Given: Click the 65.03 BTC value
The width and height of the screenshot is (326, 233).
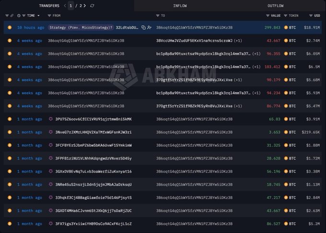Looking at the screenshot, I should point(274,119).
